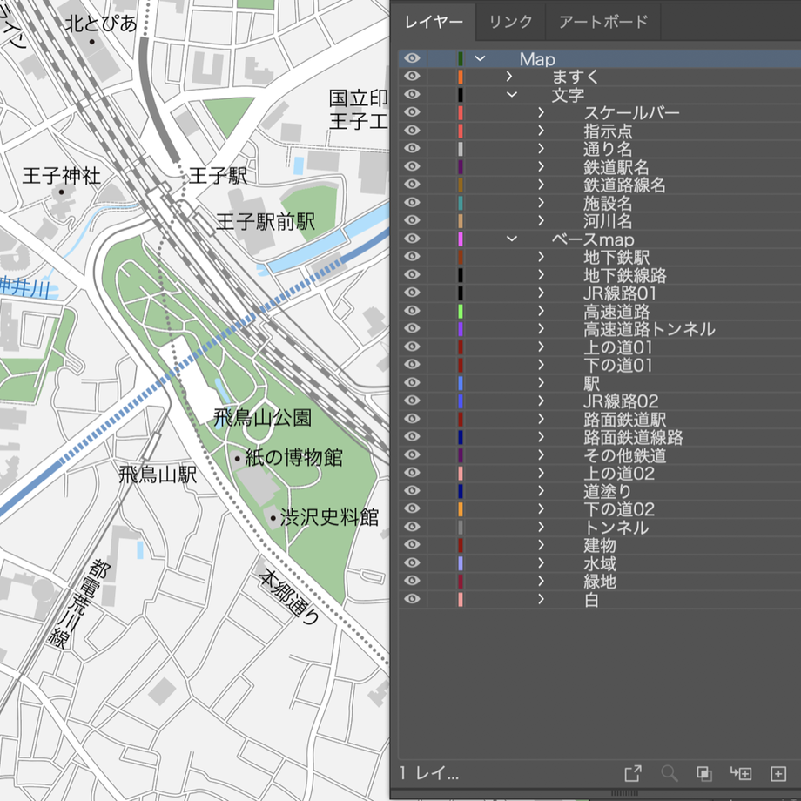Toggle visibility of ますく layer
This screenshot has width=801, height=801.
tap(412, 76)
